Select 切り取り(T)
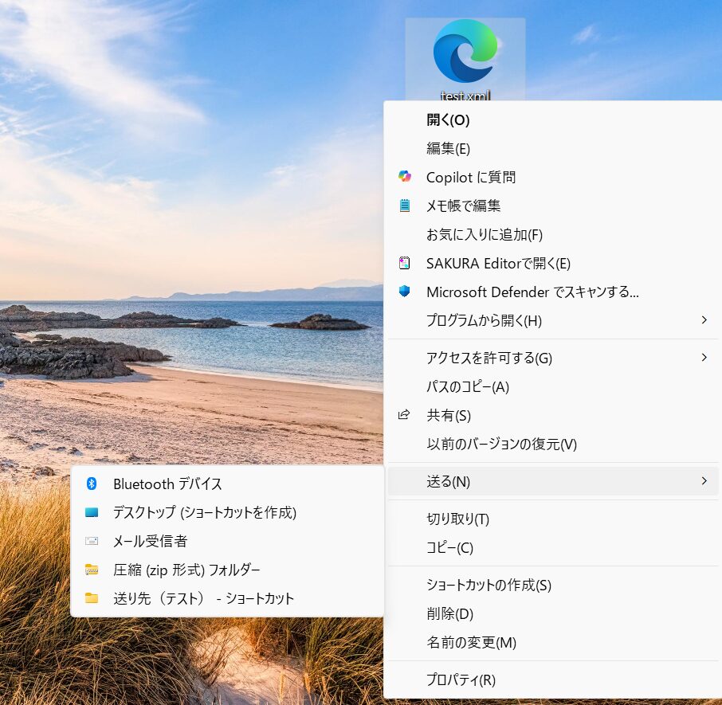The image size is (722, 705). [553, 519]
